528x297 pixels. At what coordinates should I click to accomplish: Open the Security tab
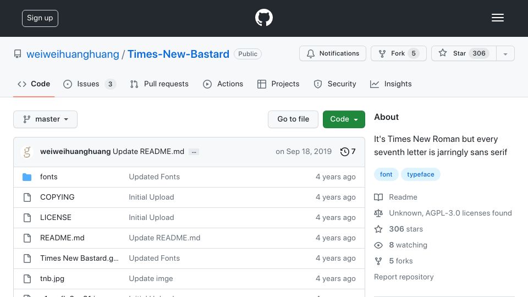(335, 84)
